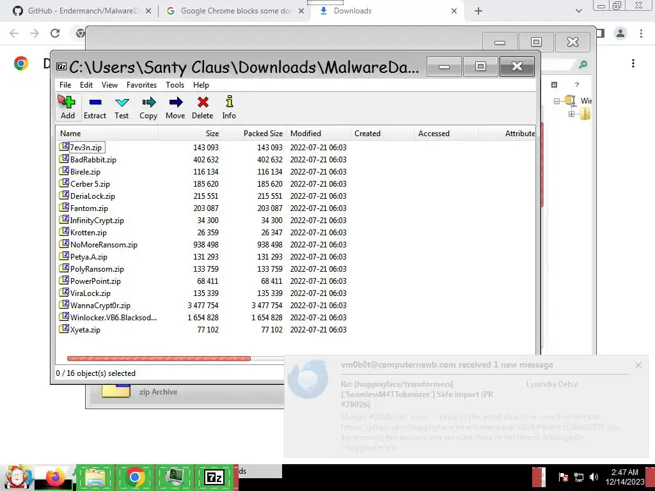655x491 pixels.
Task: Select the WannaCrypt0r.zip file
Action: (x=100, y=305)
